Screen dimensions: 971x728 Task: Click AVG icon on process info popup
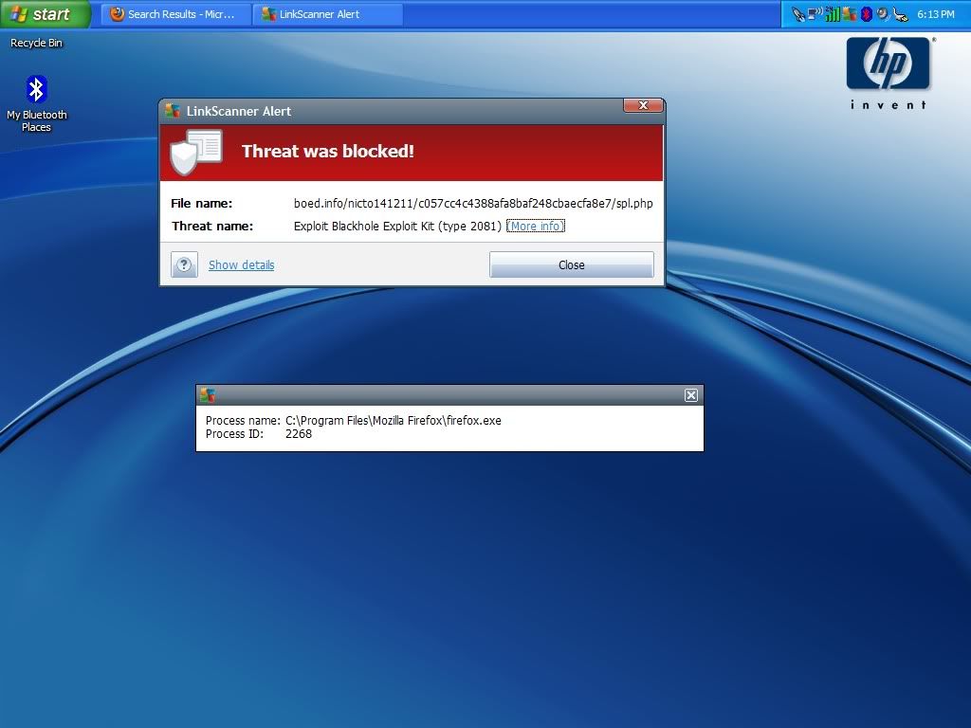(208, 395)
